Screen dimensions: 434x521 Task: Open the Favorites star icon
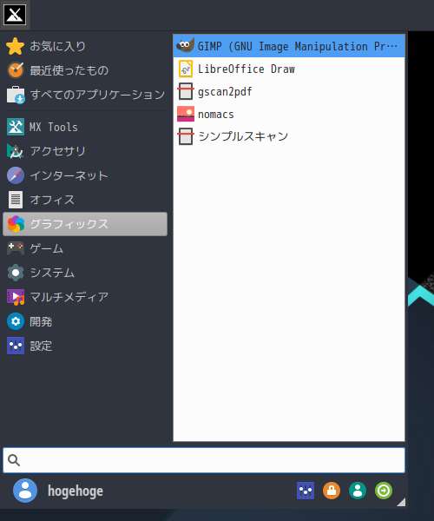tap(16, 46)
